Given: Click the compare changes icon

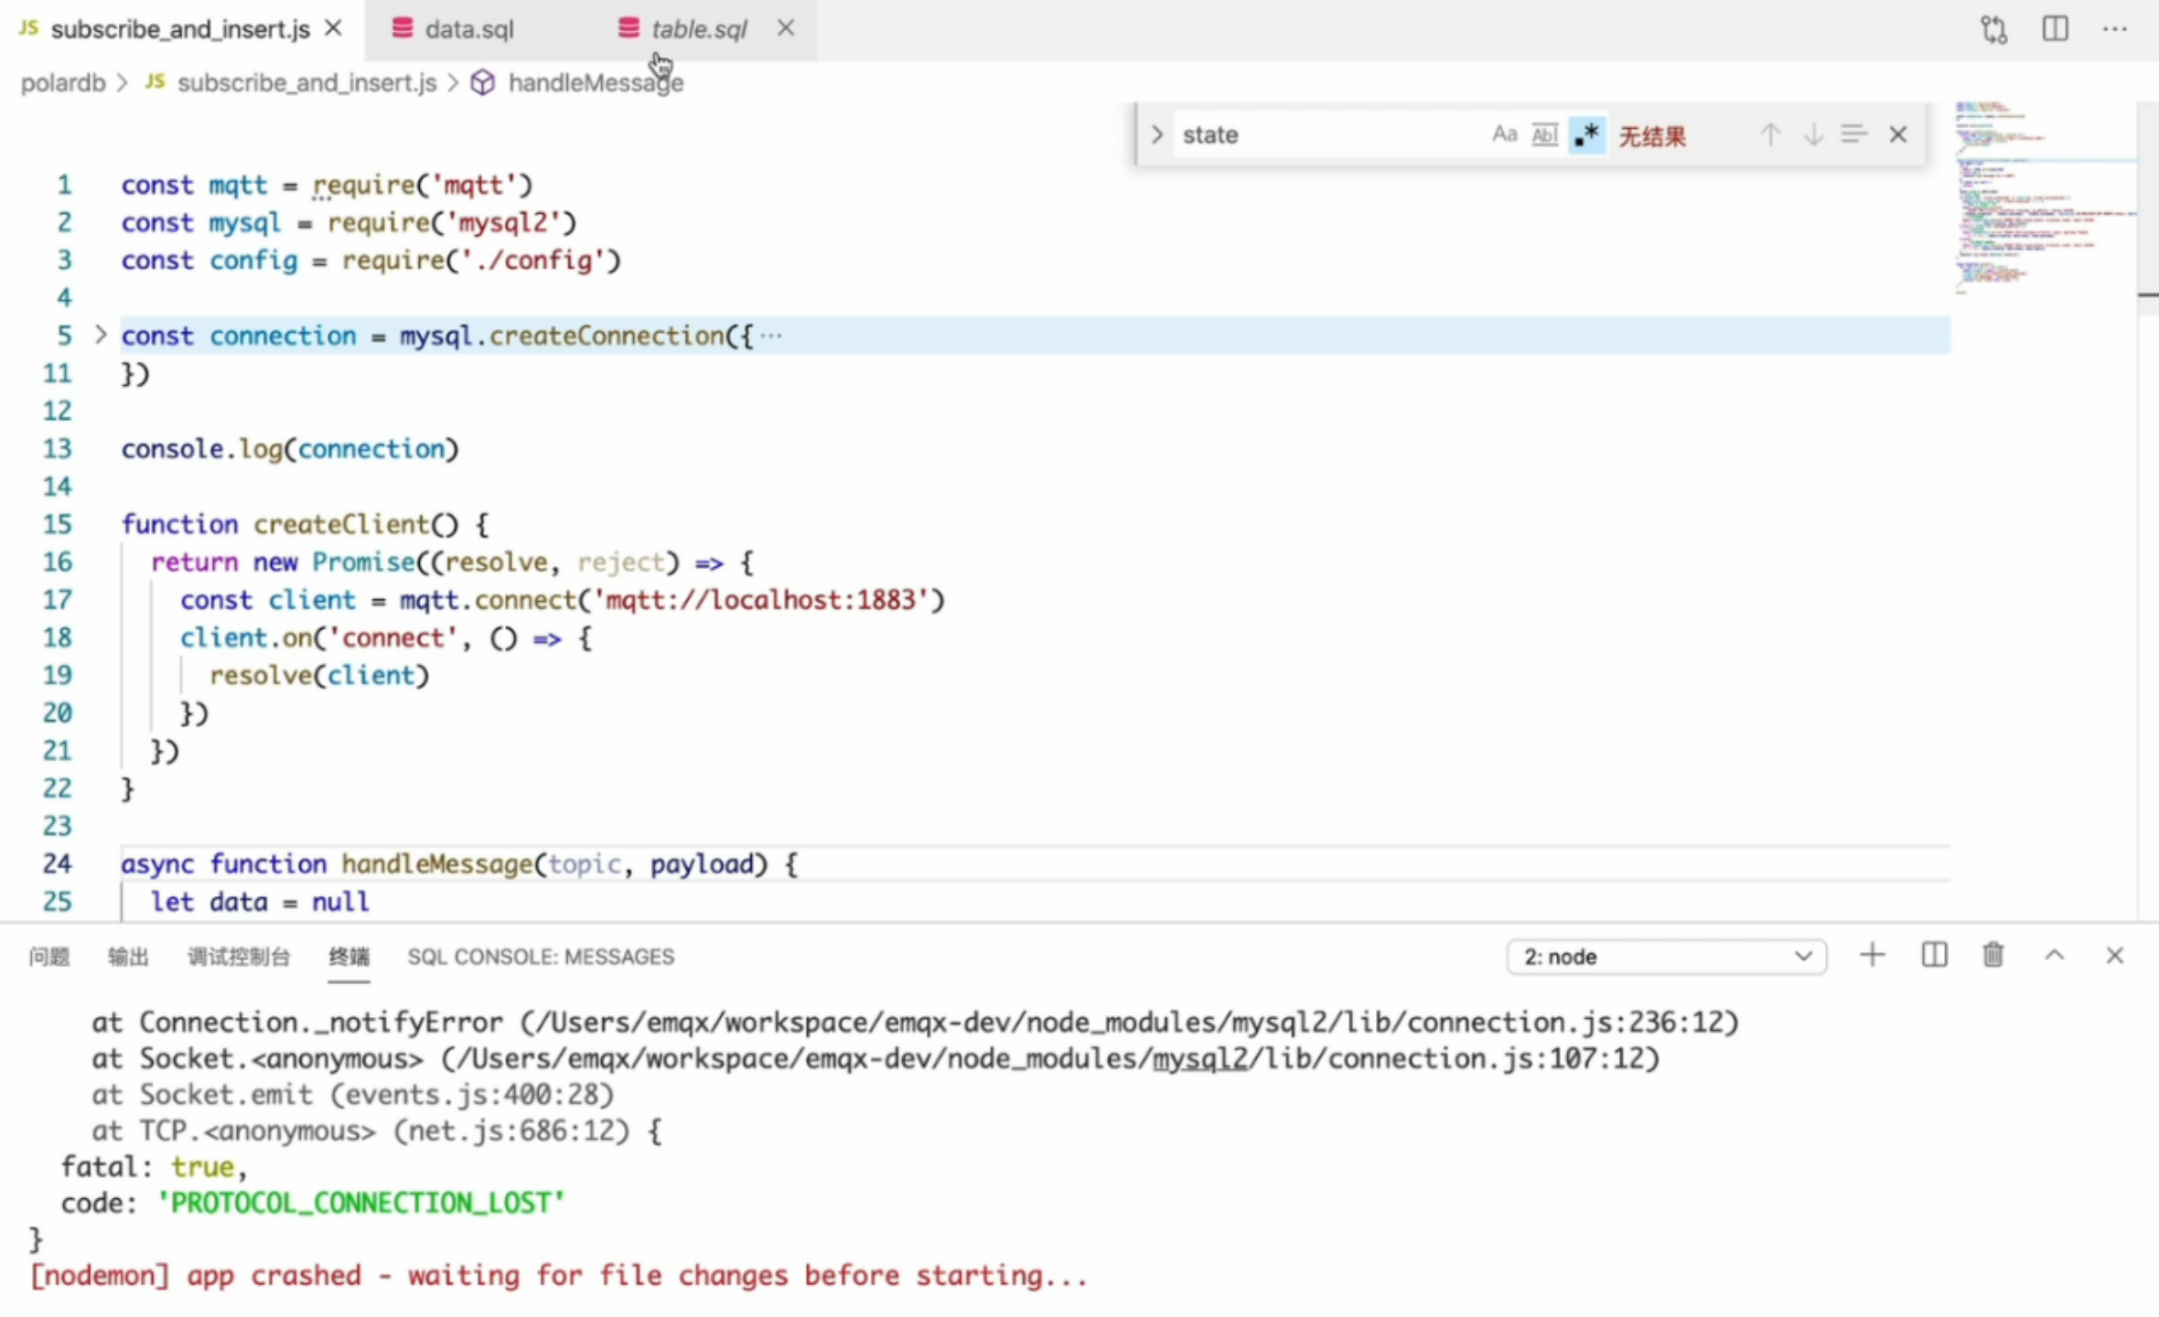Looking at the screenshot, I should (x=1993, y=29).
